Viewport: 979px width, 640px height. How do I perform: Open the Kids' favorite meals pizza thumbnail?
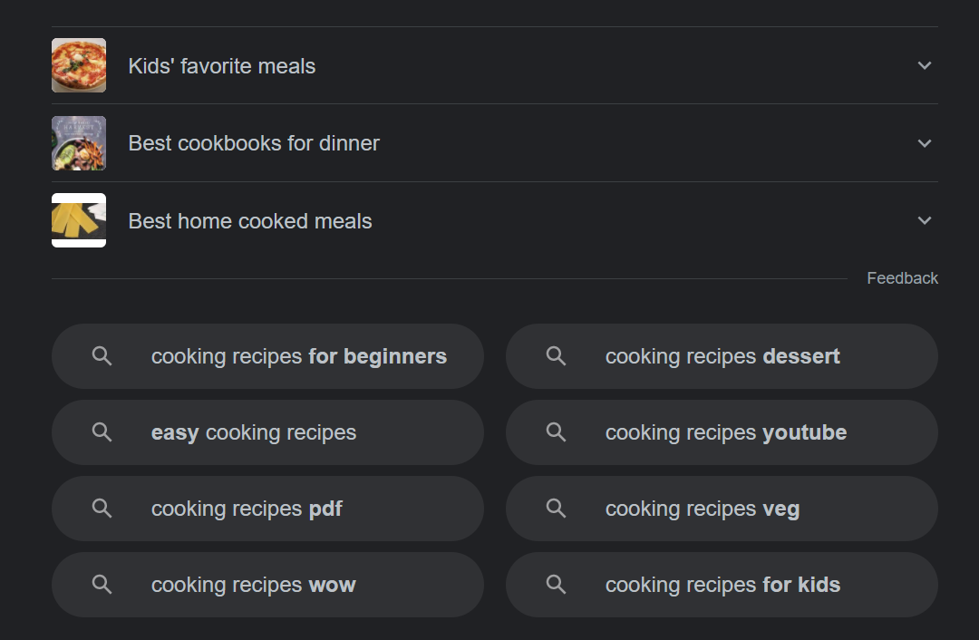[79, 65]
